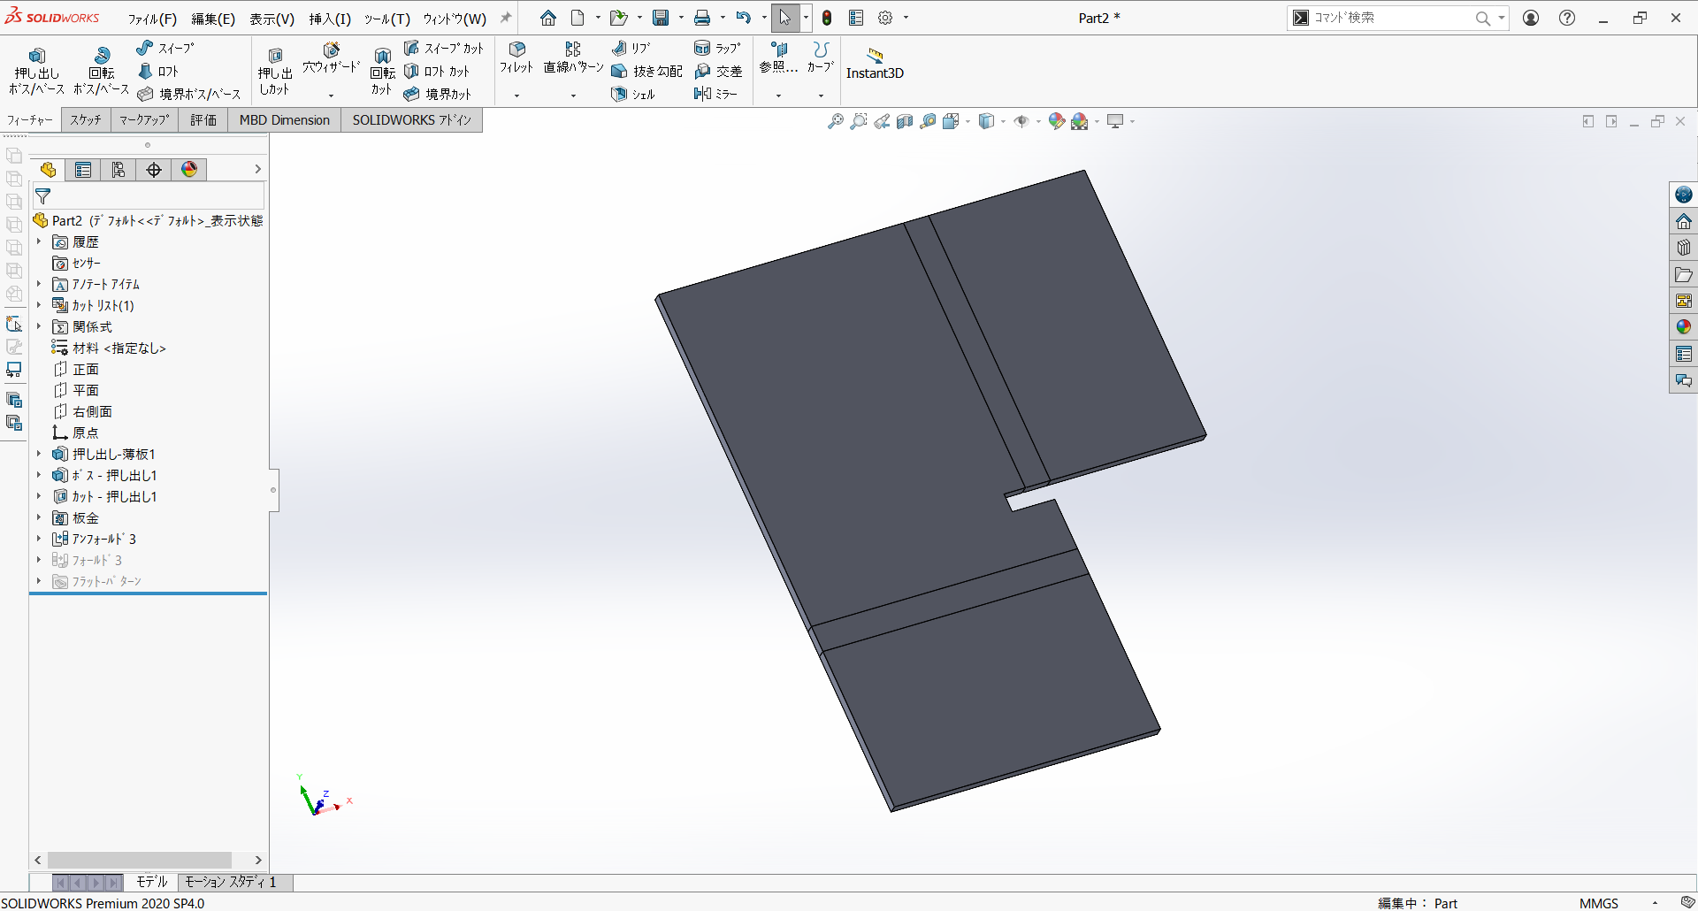
Task: Click the Linear Pattern (直線パターン) tool
Action: [573, 58]
